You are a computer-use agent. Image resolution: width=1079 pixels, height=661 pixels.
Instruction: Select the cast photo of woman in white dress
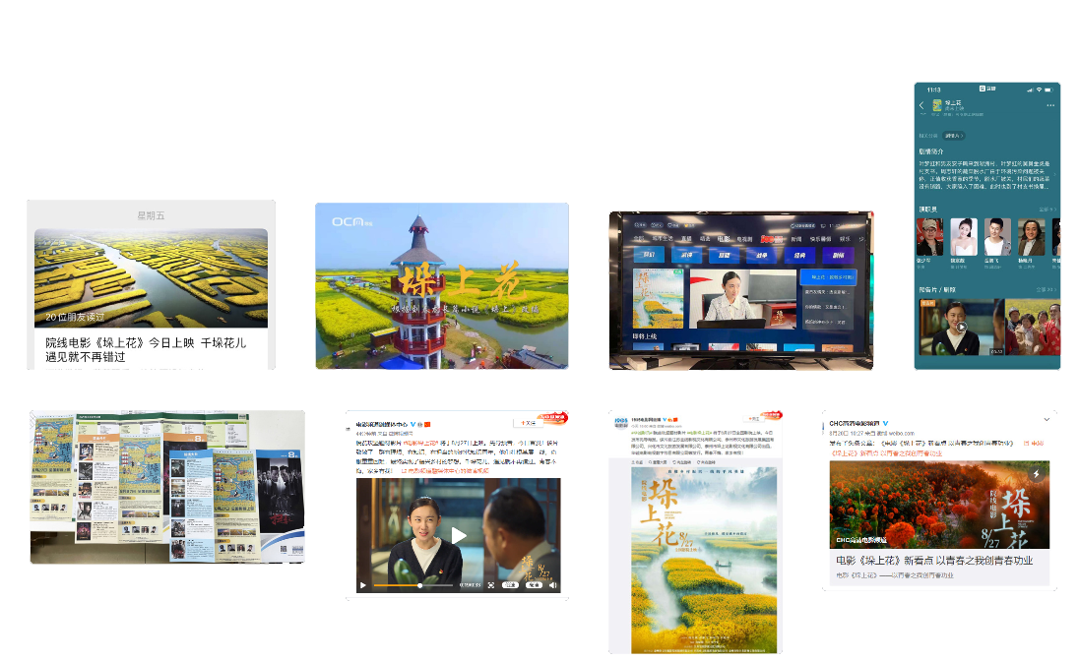tap(964, 237)
